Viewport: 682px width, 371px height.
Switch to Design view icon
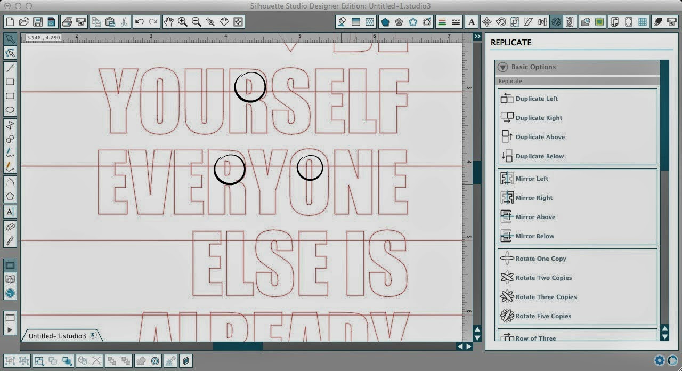pos(10,265)
